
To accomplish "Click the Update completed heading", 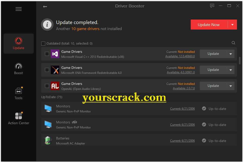I will pos(77,22).
